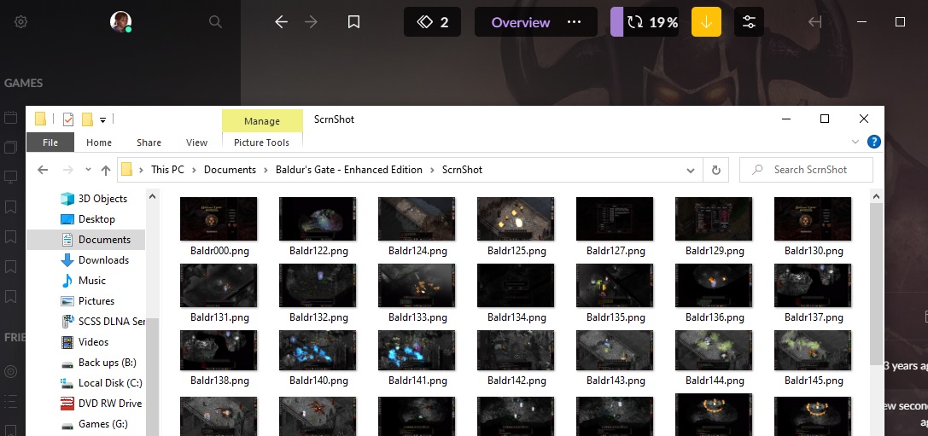Open the Overview tab
This screenshot has width=928, height=436.
click(x=520, y=22)
